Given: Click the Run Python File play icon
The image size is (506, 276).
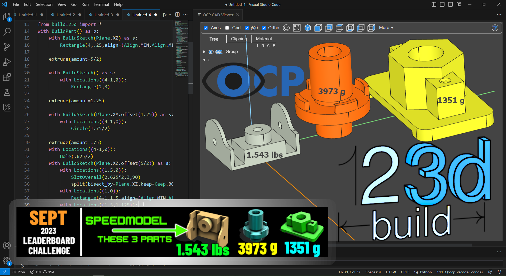Looking at the screenshot, I should click(165, 15).
